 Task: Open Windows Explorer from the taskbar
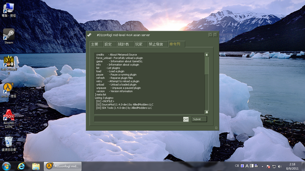pos(36,166)
